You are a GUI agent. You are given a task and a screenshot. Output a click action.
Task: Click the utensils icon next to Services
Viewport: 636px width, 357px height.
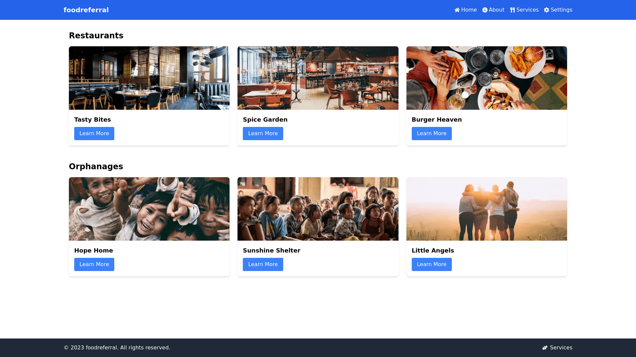[x=512, y=10]
